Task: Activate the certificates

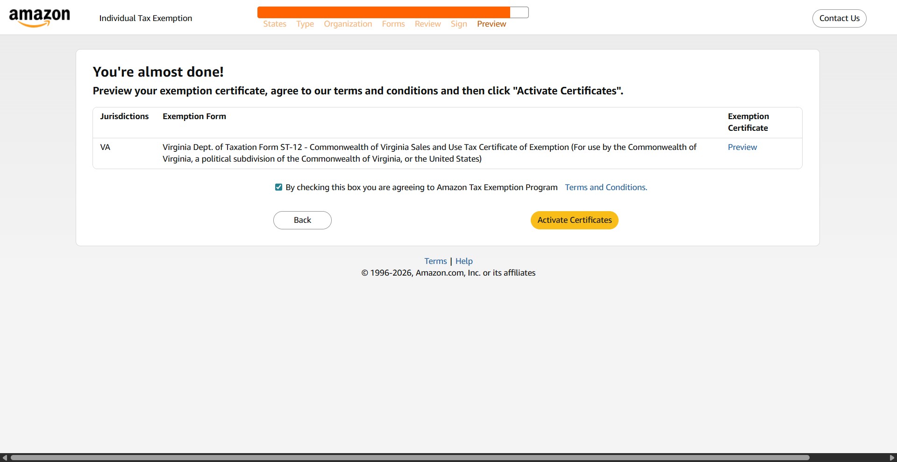Action: pos(574,220)
